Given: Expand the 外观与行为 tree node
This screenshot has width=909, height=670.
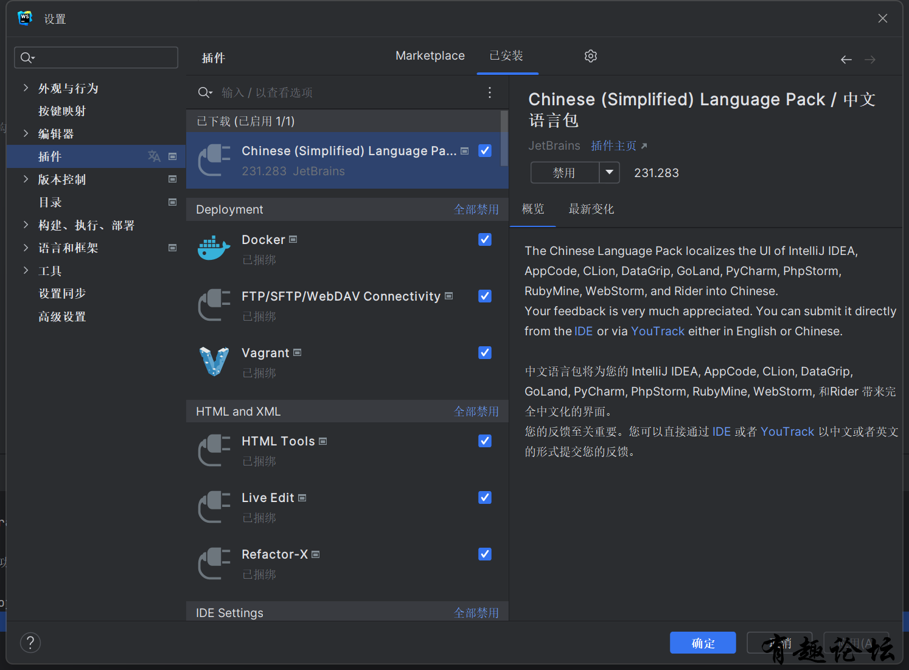Looking at the screenshot, I should [x=26, y=88].
